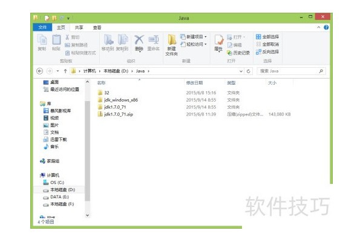Click the History button
The width and height of the screenshot is (363, 242).
238,53
